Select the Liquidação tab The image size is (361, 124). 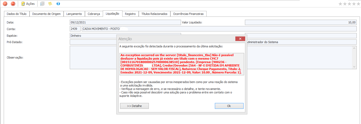pos(112,14)
